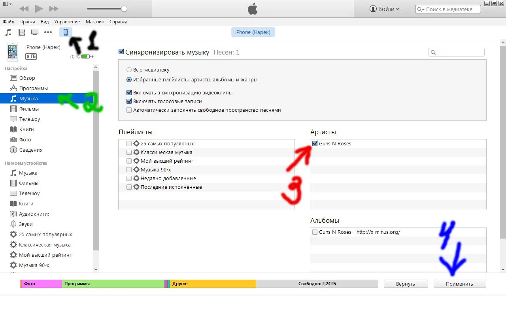Open the Войти account dropdown
The image size is (506, 316).
pyautogui.click(x=384, y=9)
